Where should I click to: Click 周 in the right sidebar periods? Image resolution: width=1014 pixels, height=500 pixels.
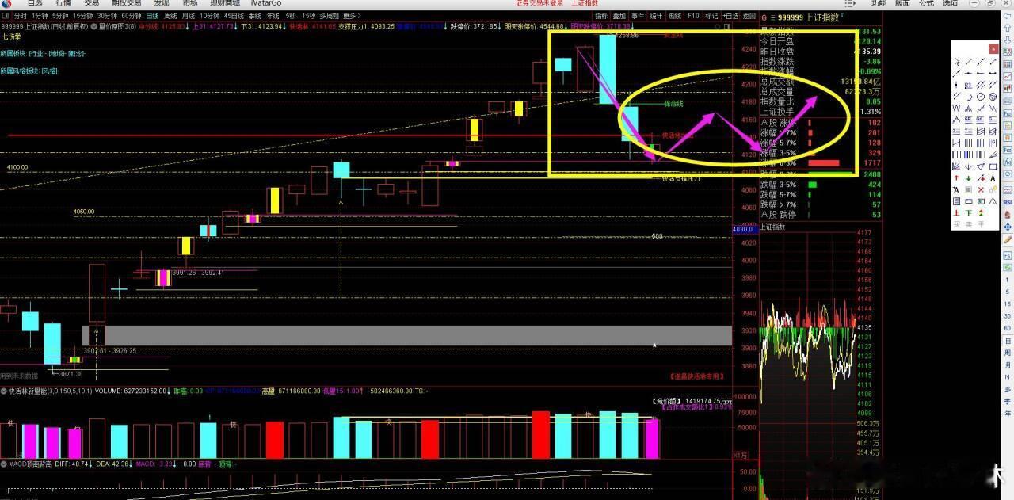pos(1007,353)
